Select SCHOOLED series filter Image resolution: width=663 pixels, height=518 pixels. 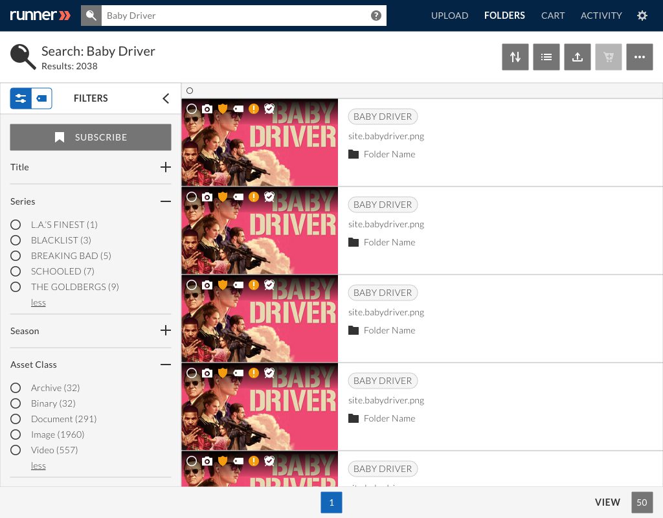click(x=16, y=271)
